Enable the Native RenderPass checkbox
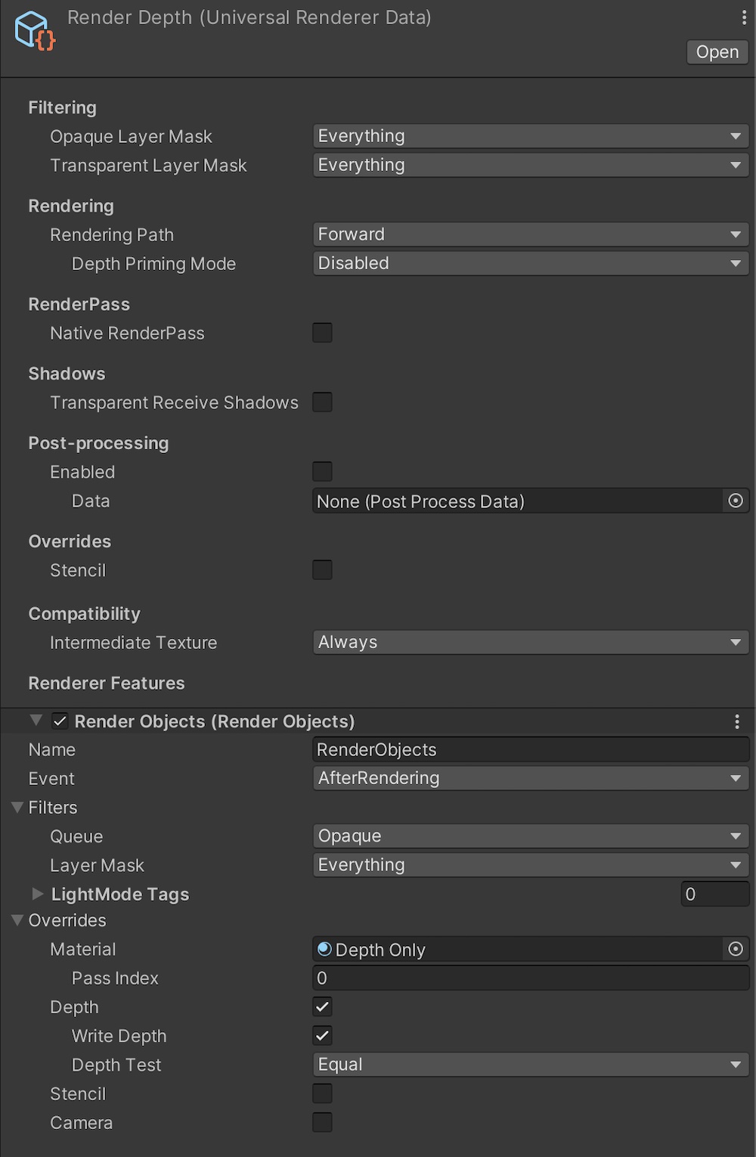This screenshot has height=1157, width=756. (x=322, y=333)
